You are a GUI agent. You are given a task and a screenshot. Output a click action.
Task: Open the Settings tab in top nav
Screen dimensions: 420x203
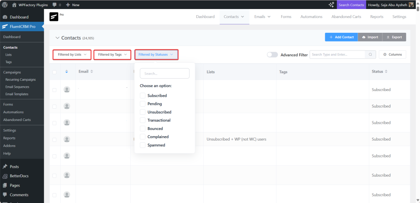pos(399,16)
